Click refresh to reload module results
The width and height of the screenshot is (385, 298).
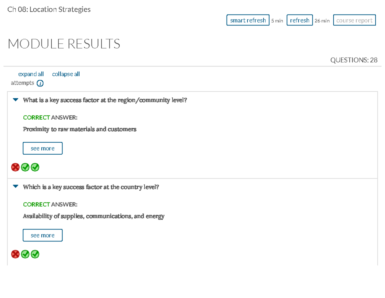click(299, 20)
